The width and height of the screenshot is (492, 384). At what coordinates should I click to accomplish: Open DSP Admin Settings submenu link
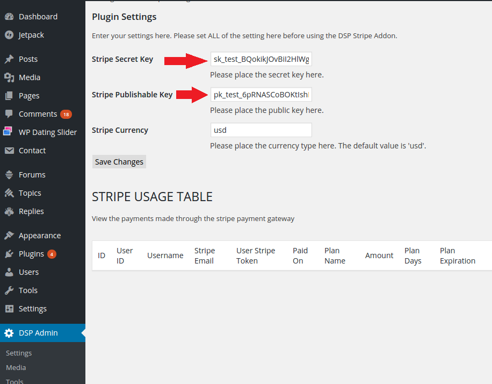point(19,353)
